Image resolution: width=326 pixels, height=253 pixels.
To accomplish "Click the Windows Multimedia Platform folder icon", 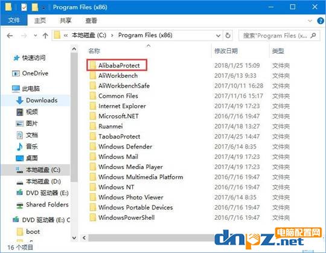I will pyautogui.click(x=92, y=177).
